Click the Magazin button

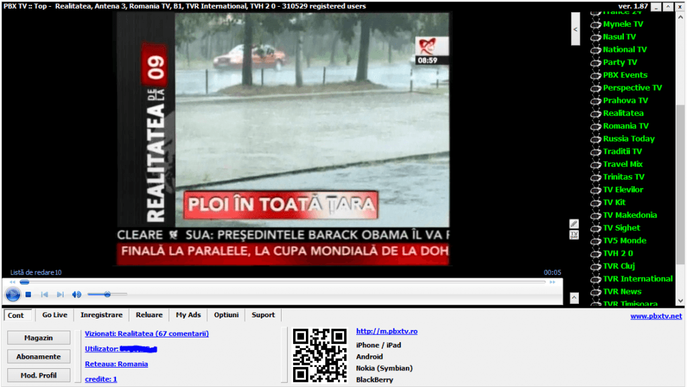tap(38, 338)
